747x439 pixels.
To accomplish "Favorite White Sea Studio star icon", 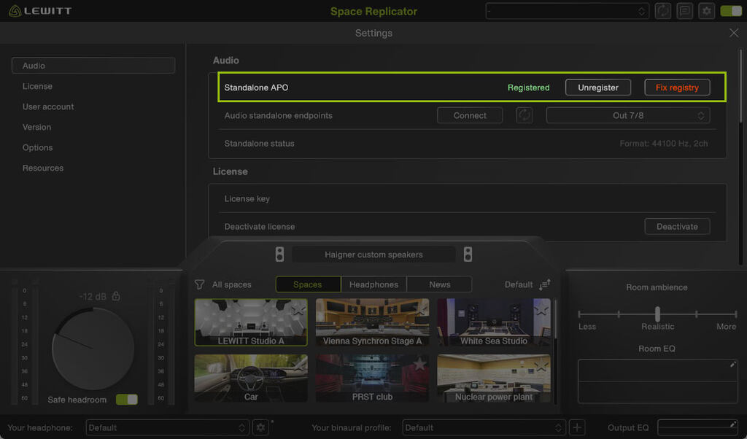I will 542,309.
